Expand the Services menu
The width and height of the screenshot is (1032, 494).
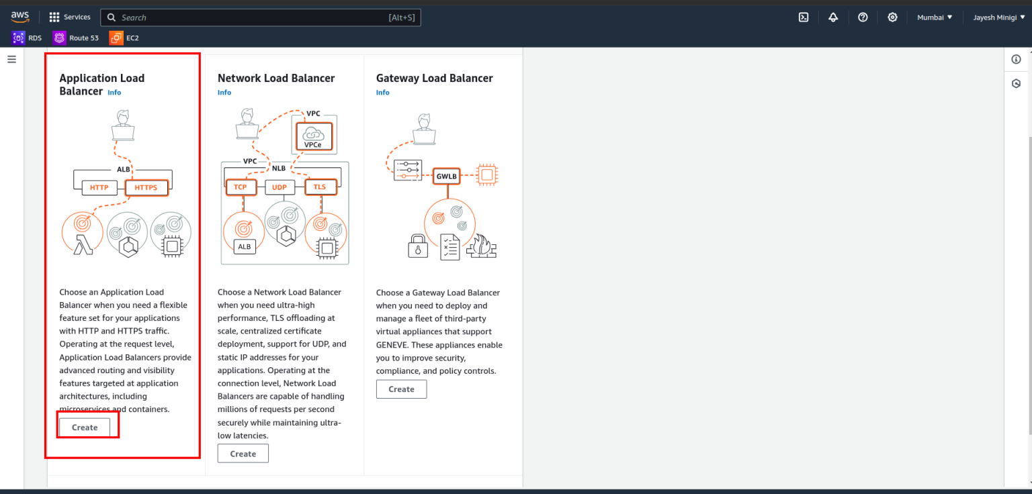point(71,17)
